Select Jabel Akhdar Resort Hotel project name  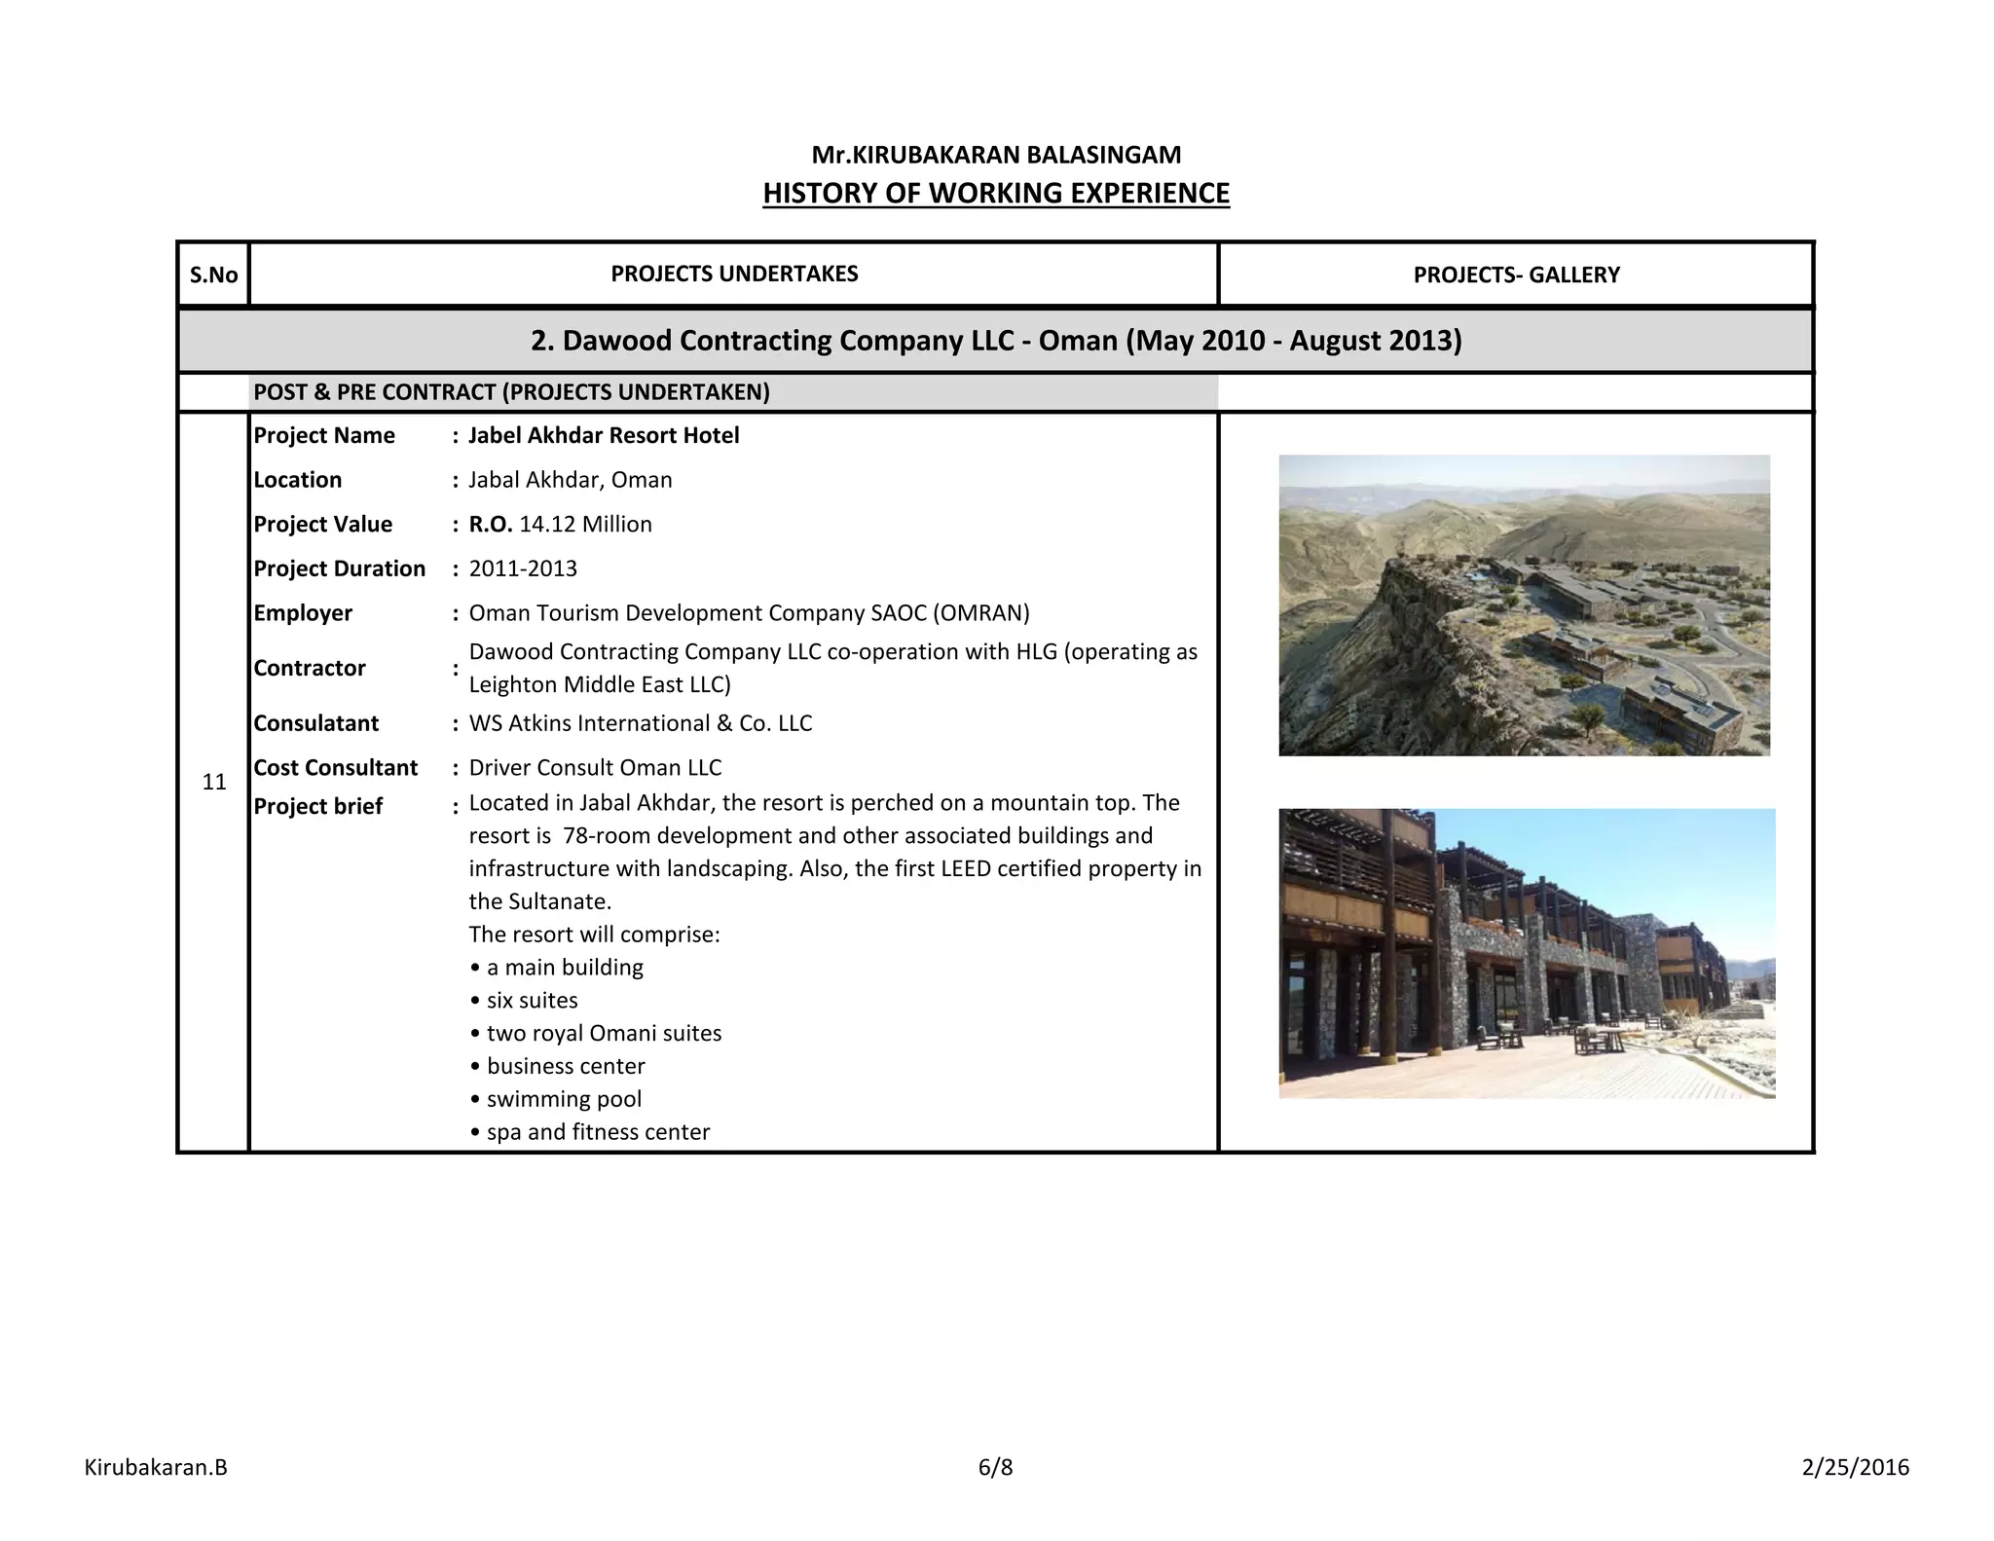click(x=603, y=435)
